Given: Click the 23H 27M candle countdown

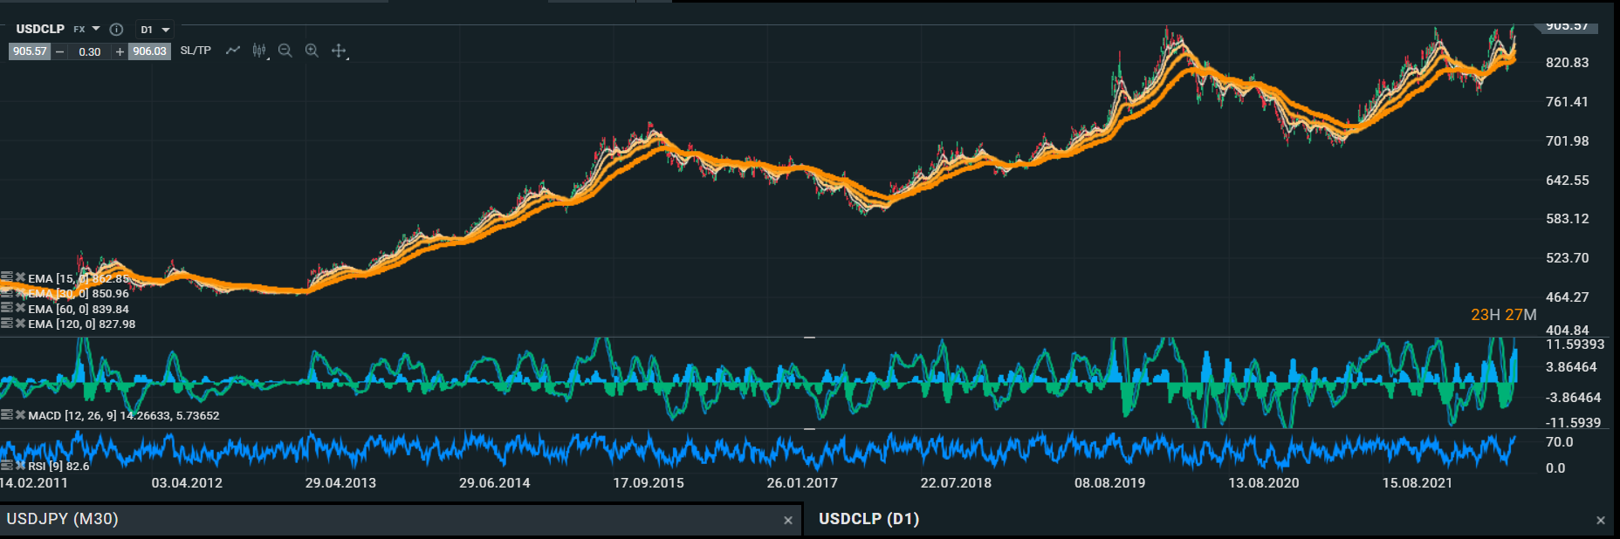Looking at the screenshot, I should [x=1503, y=315].
